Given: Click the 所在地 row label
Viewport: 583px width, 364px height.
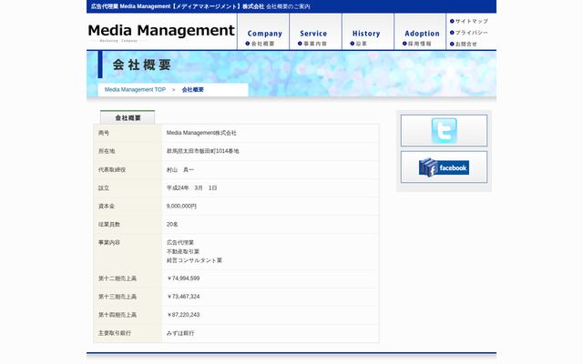Looking at the screenshot, I should tap(107, 151).
